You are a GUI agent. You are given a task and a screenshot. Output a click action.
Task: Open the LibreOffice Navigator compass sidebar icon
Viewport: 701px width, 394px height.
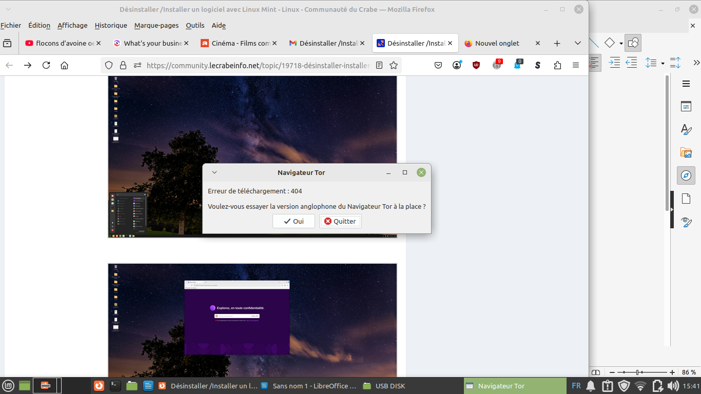[x=686, y=175]
